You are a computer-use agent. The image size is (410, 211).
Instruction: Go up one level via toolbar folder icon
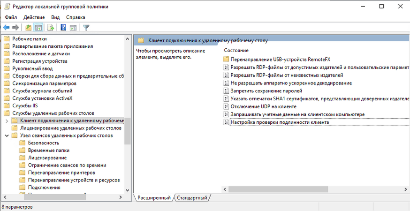pos(29,28)
